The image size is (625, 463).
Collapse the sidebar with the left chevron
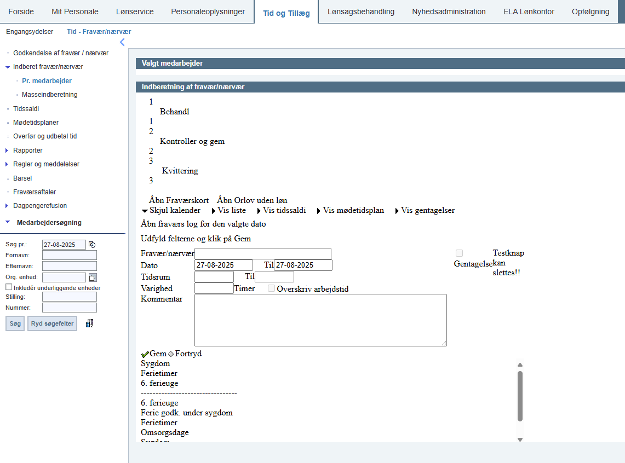point(122,42)
